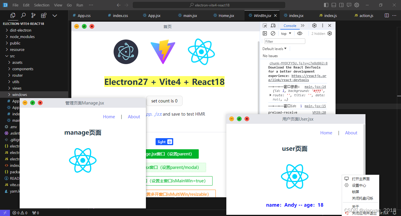Open the File menu
Screen dimensions: 401x216
16,5
